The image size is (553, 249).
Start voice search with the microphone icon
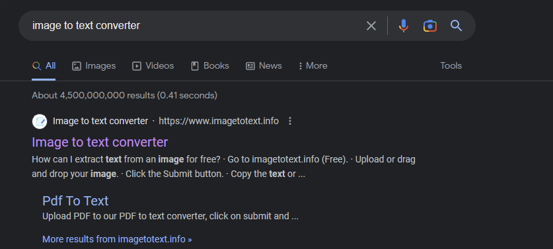[x=404, y=26]
